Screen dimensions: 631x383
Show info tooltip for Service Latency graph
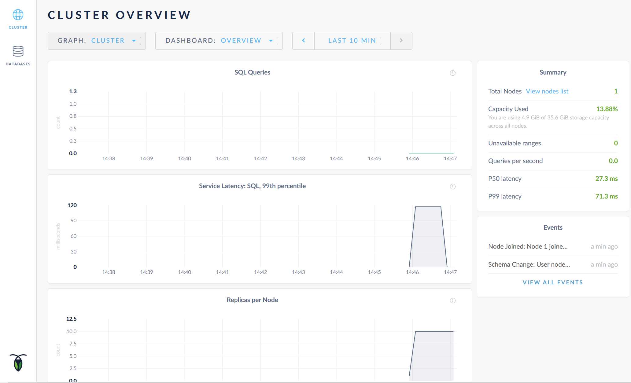453,186
